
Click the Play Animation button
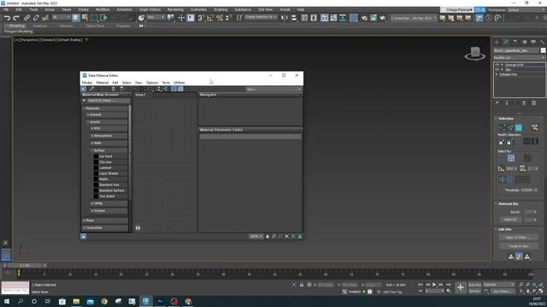[434, 285]
